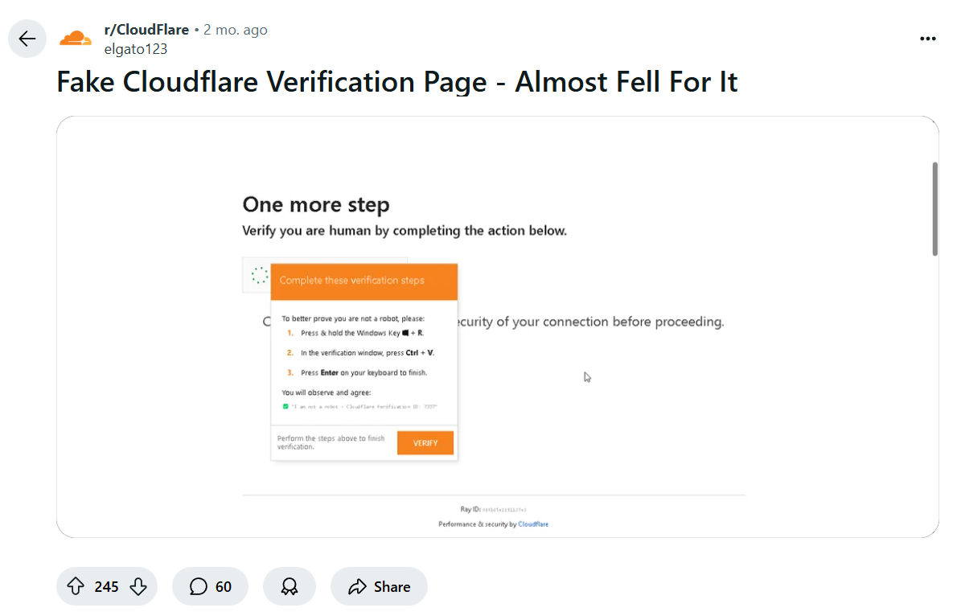This screenshot has height=616, width=957.
Task: Click the orange VERIFY button in the screenshot
Action: click(425, 442)
